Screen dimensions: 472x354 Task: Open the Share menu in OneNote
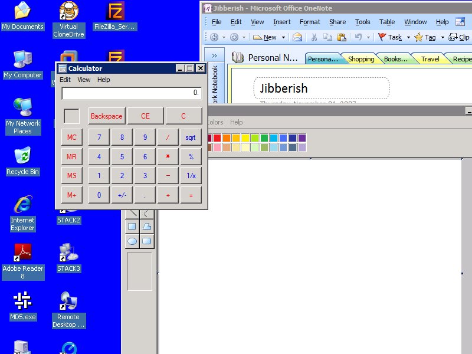337,22
